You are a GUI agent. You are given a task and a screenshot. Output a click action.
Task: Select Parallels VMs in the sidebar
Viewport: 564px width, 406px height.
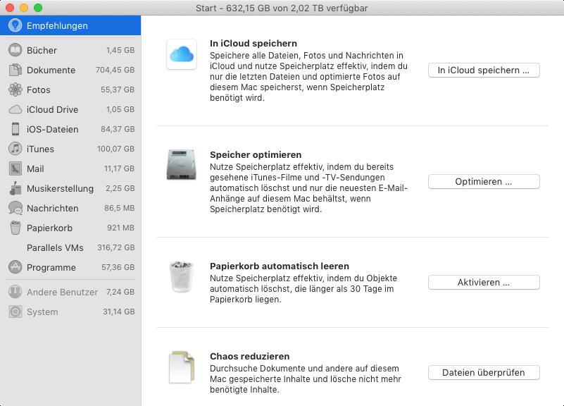[x=70, y=247]
